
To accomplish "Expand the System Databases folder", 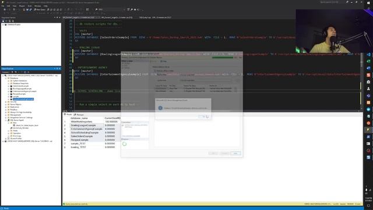I will click(x=9, y=80).
